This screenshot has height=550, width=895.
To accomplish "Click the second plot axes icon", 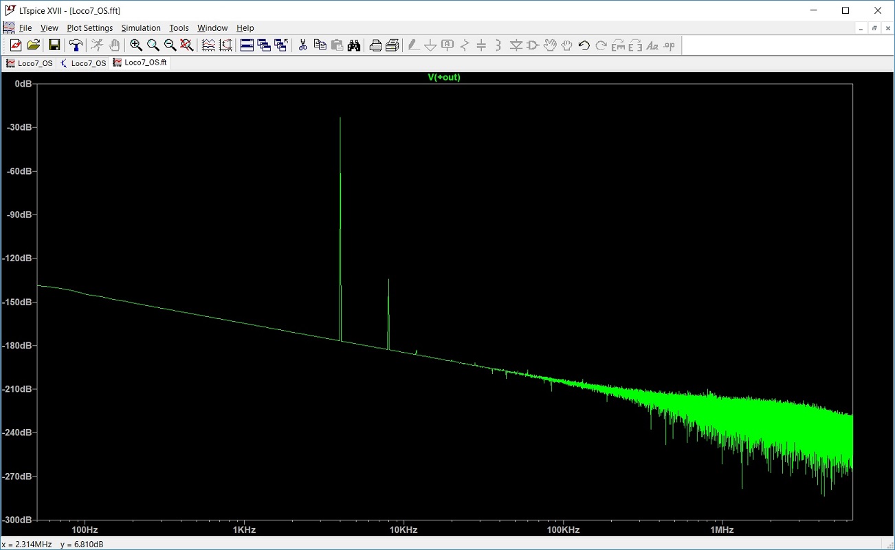I will 225,45.
